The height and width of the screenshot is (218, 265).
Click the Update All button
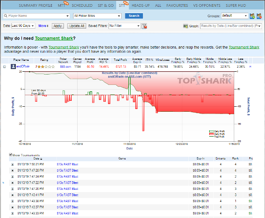pyautogui.click(x=77, y=26)
